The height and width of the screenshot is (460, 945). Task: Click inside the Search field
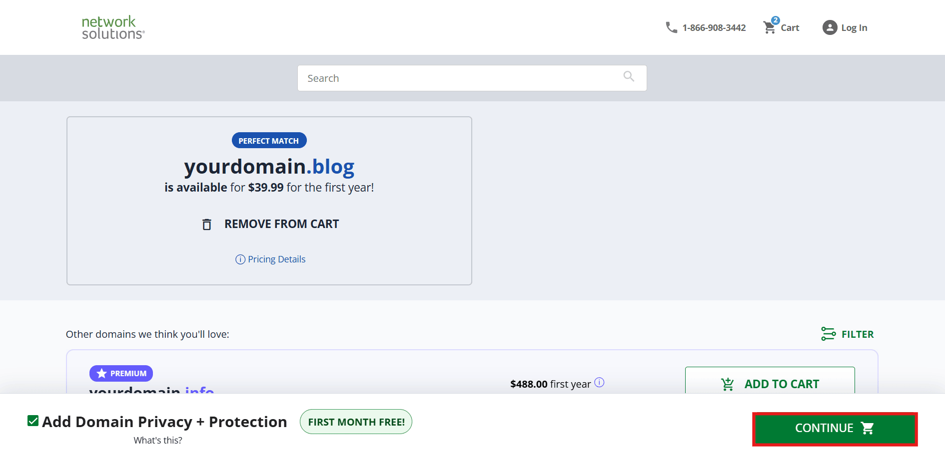tap(450, 78)
